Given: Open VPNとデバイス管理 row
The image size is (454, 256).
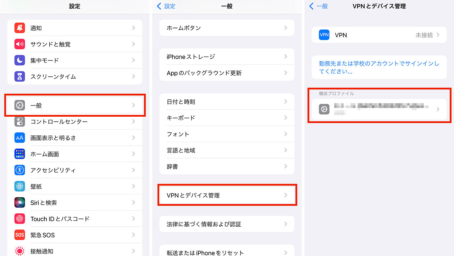Looking at the screenshot, I should (227, 195).
